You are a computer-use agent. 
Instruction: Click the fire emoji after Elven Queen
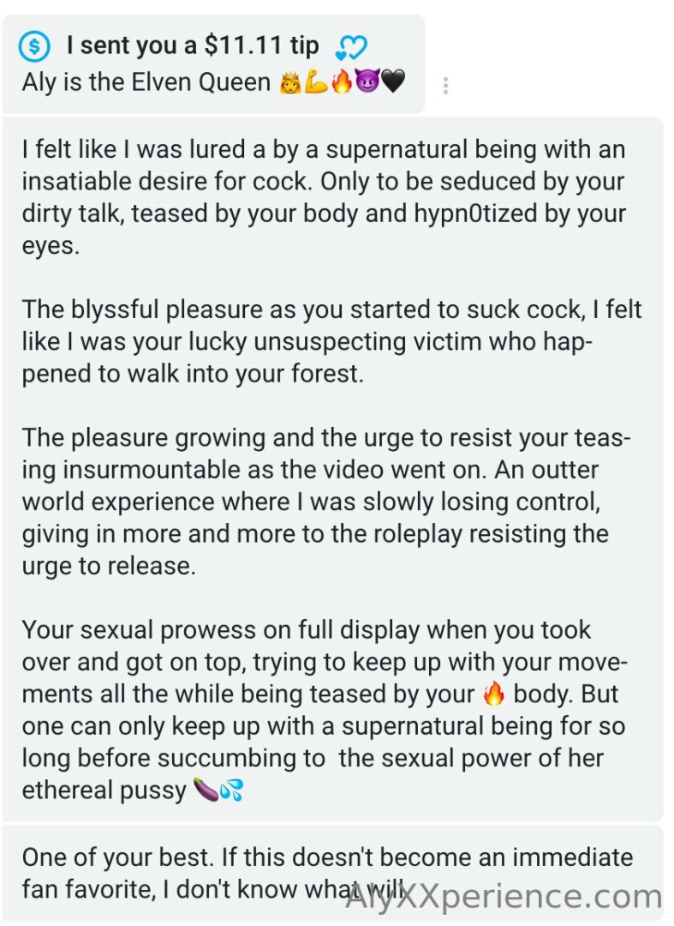pos(341,84)
